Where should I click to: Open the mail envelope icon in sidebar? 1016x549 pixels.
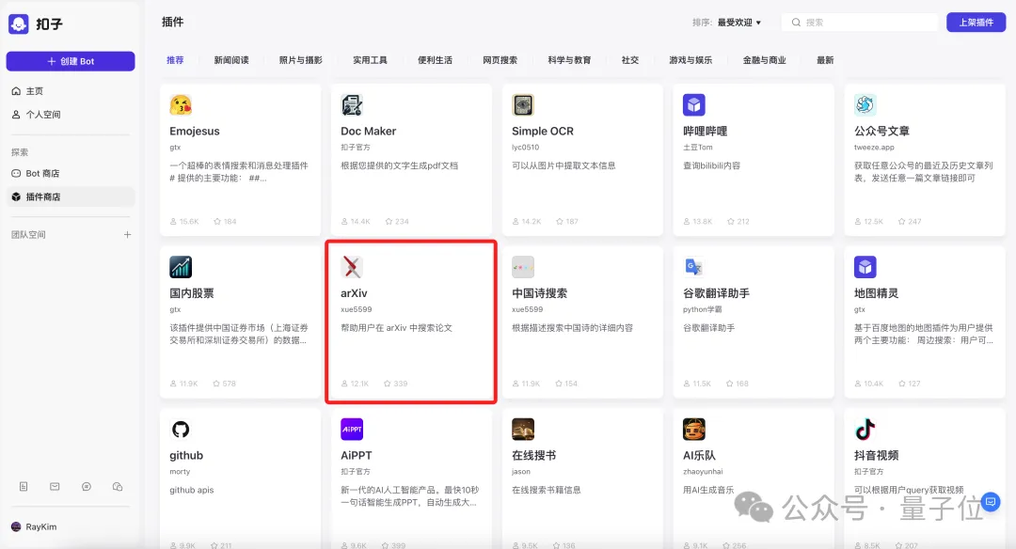pos(55,486)
